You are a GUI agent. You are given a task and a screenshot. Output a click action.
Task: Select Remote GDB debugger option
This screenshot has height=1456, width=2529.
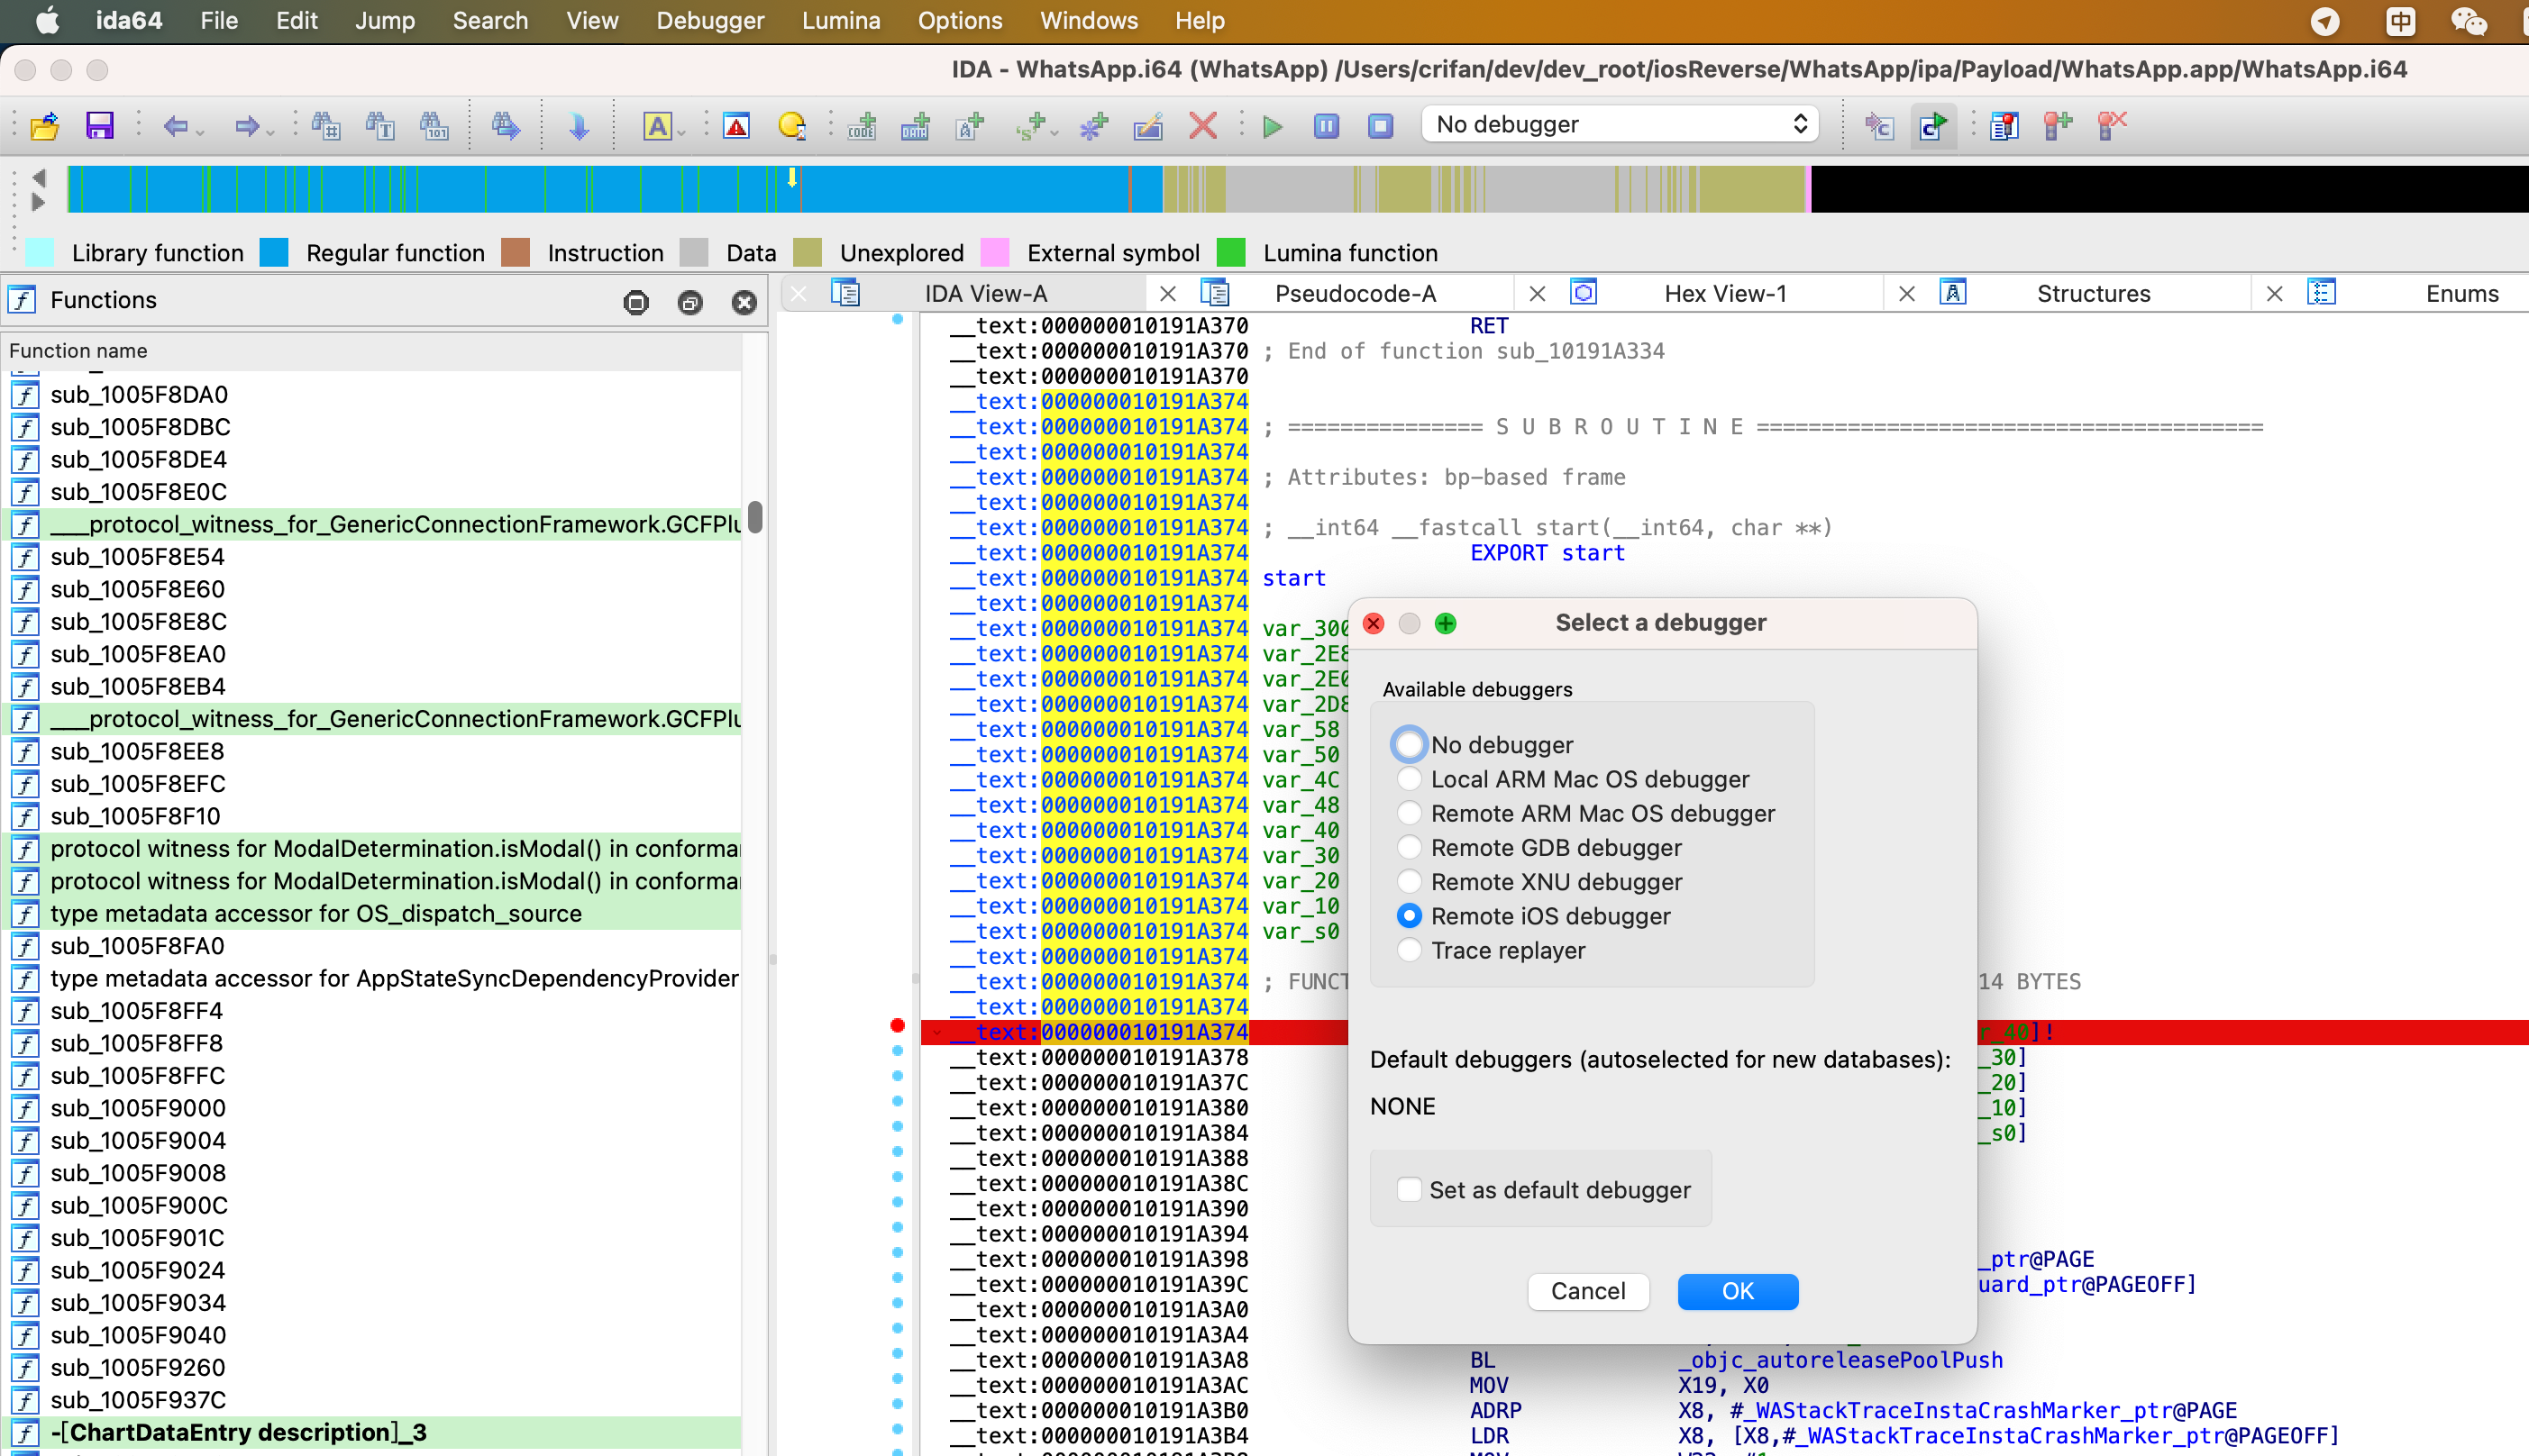click(x=1408, y=847)
